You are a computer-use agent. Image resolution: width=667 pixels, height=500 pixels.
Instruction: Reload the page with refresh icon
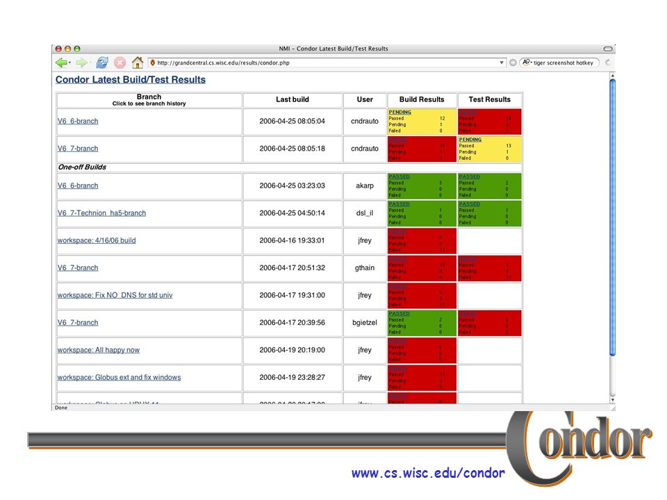(x=102, y=63)
